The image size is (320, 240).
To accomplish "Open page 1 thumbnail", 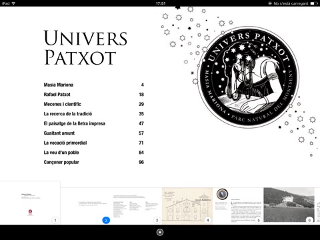I will pos(30,203).
